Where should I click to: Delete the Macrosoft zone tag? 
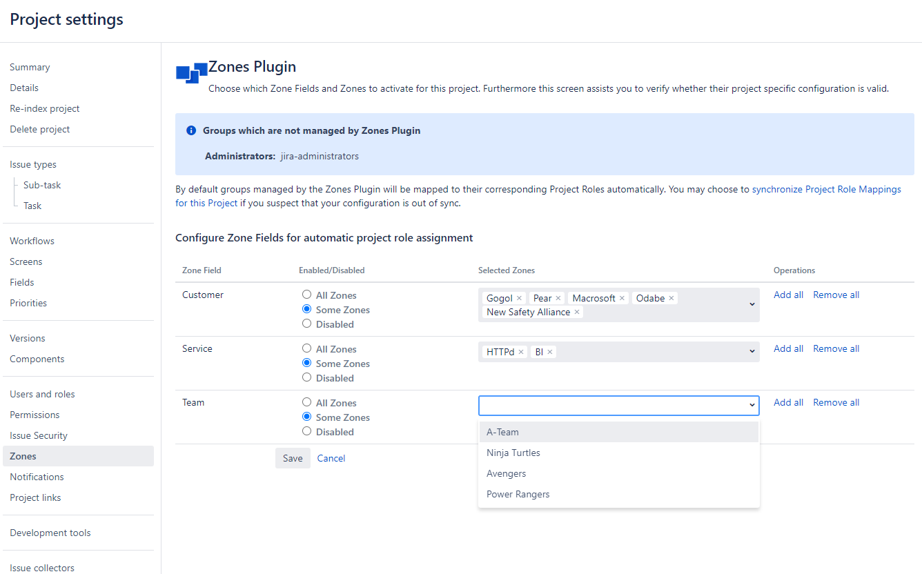tap(622, 299)
